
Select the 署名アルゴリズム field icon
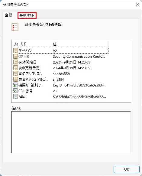click(15, 73)
